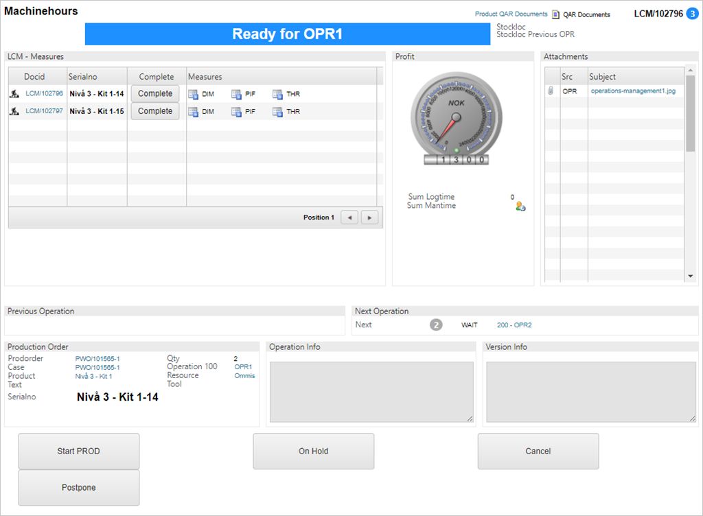This screenshot has width=703, height=516.
Task: Click inside the Operation Info text area
Action: (371, 392)
